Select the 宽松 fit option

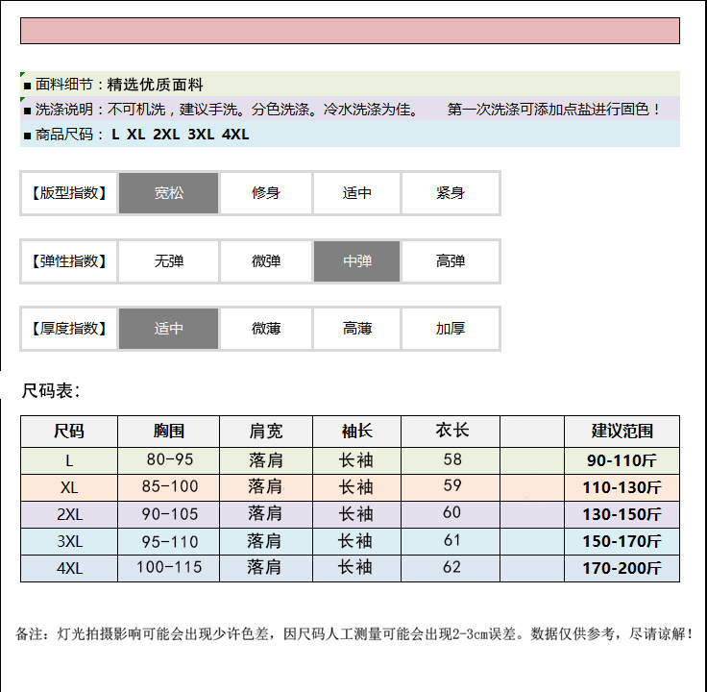pyautogui.click(x=169, y=193)
